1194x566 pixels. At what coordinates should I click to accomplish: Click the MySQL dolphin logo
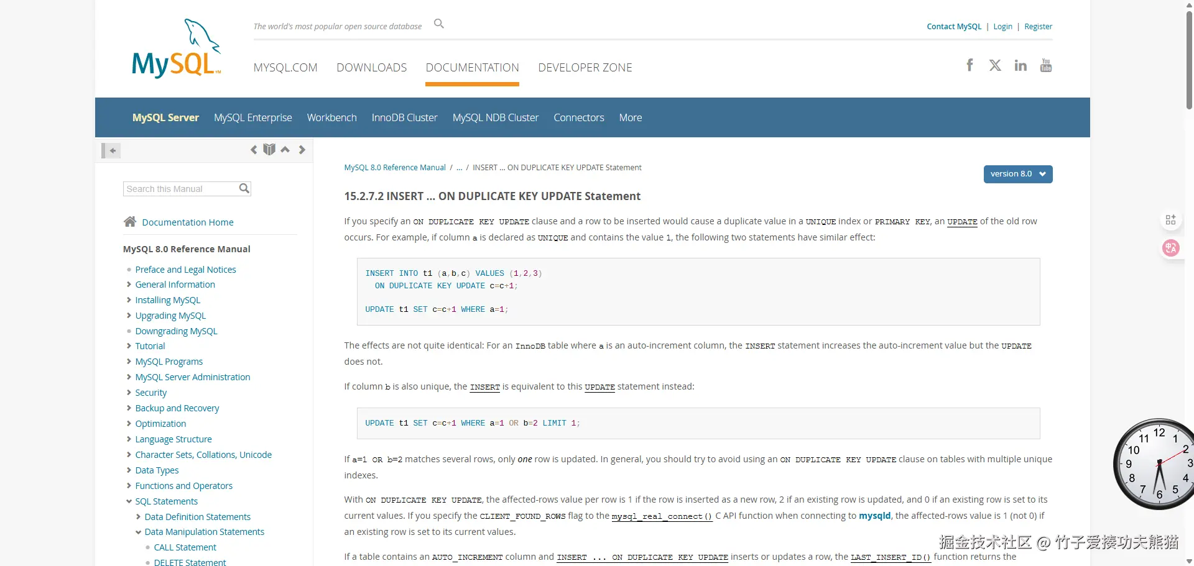pos(177,48)
